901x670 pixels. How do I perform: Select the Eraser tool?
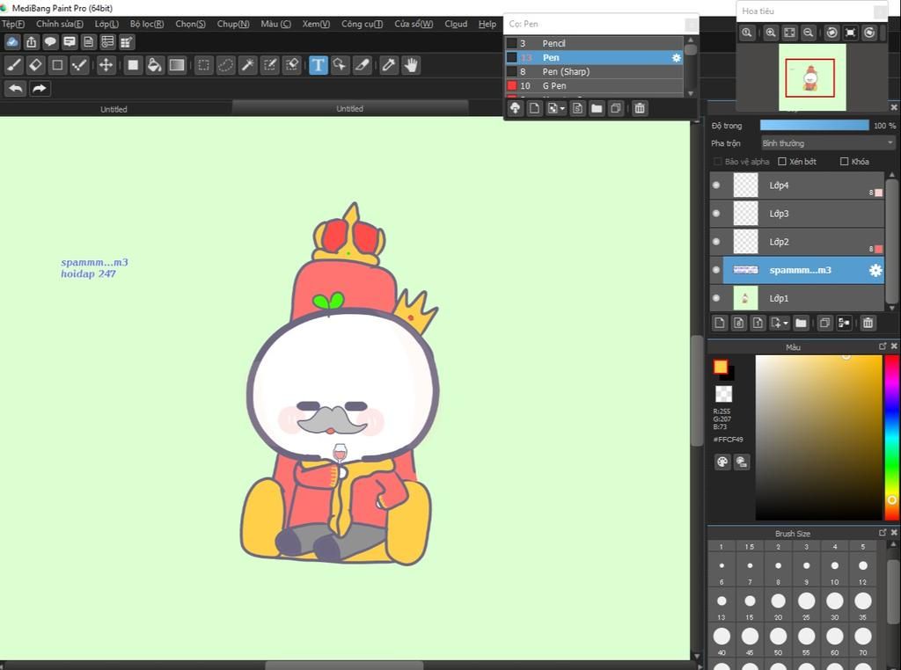click(x=35, y=65)
